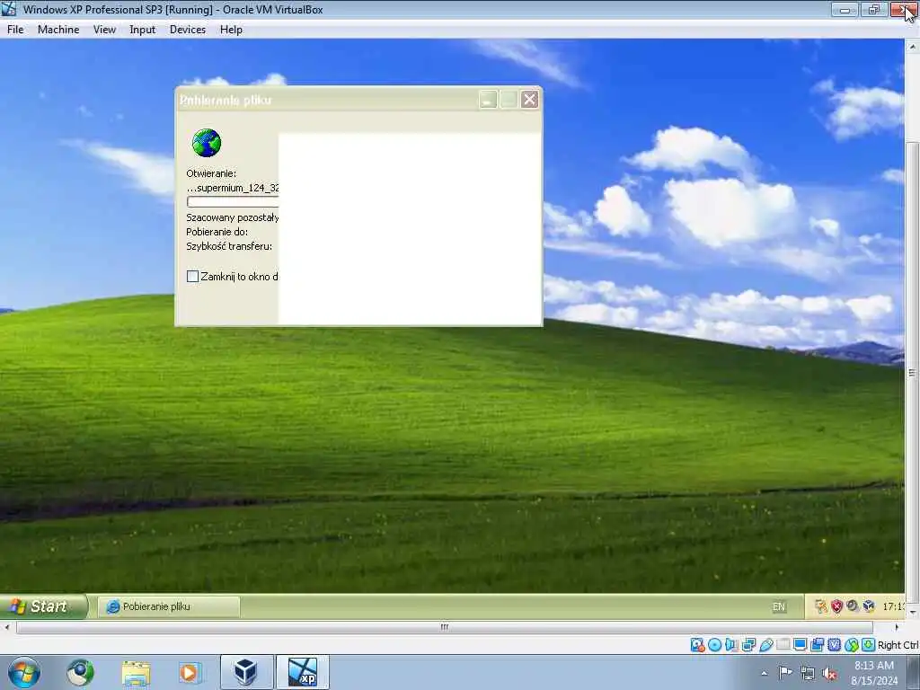Click the network adapters status icon
This screenshot has width=920, height=690.
pyautogui.click(x=748, y=645)
